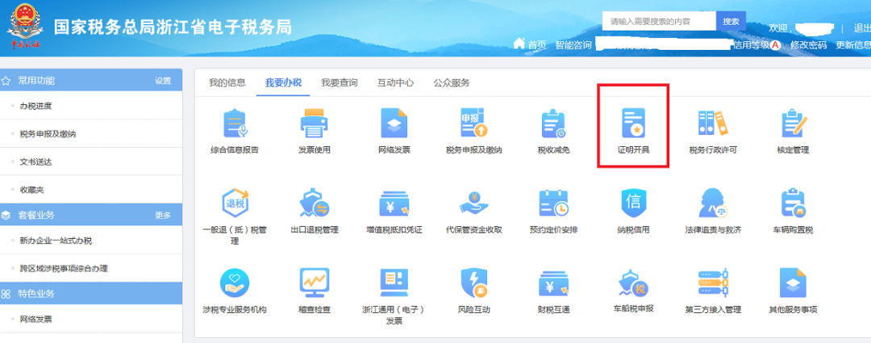Switch to 公众服务 tab
Viewport: 871px width, 343px height.
click(x=452, y=83)
